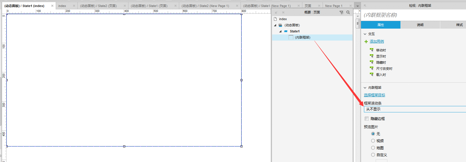
Task: Open the (动态面板) / State2 (页面) tab
Action: pos(98,6)
